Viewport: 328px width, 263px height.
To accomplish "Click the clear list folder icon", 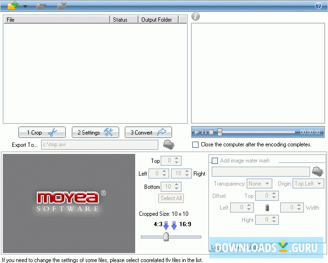I will pos(62,6).
